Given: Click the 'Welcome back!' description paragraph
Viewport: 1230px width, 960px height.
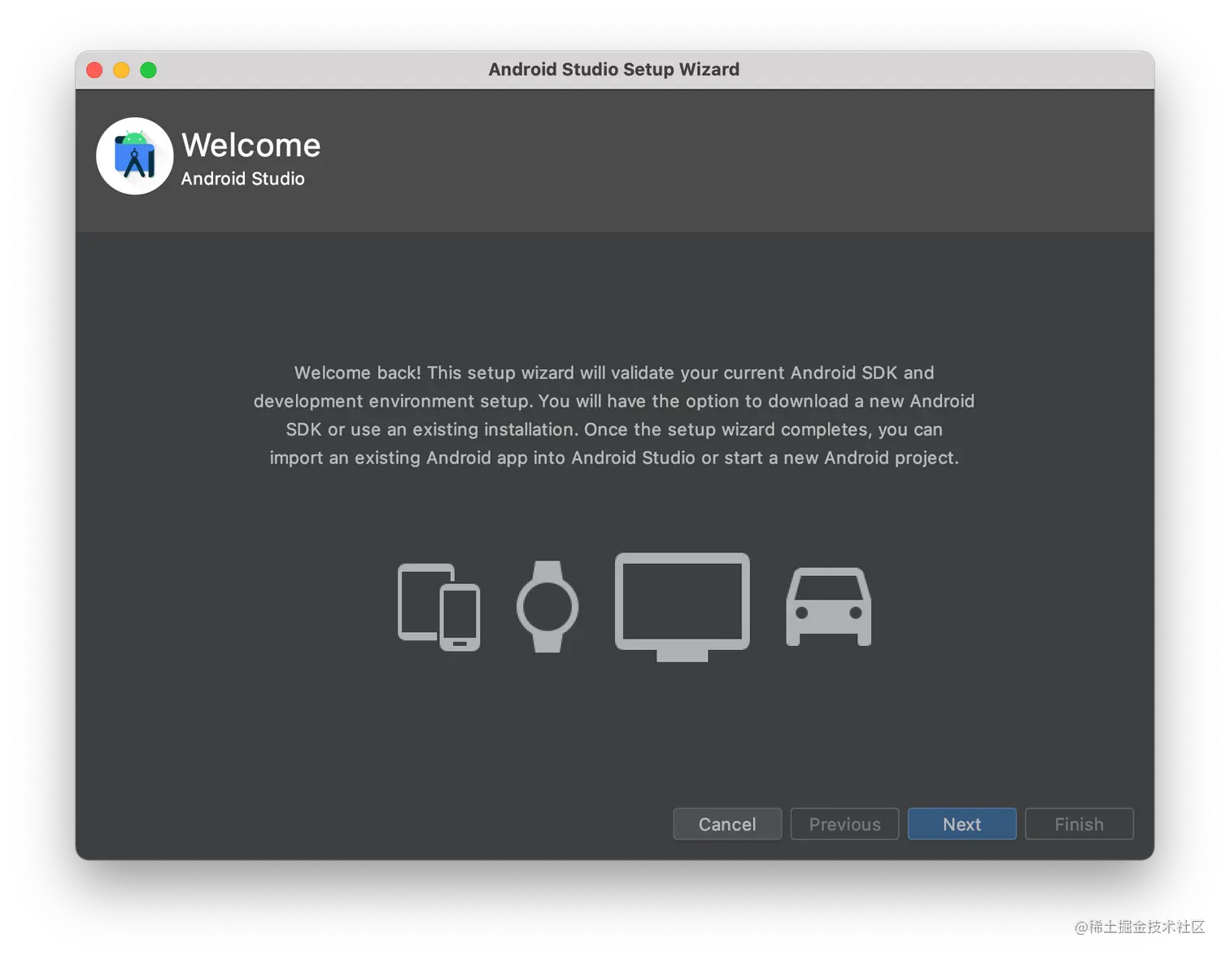Looking at the screenshot, I should click(x=614, y=415).
